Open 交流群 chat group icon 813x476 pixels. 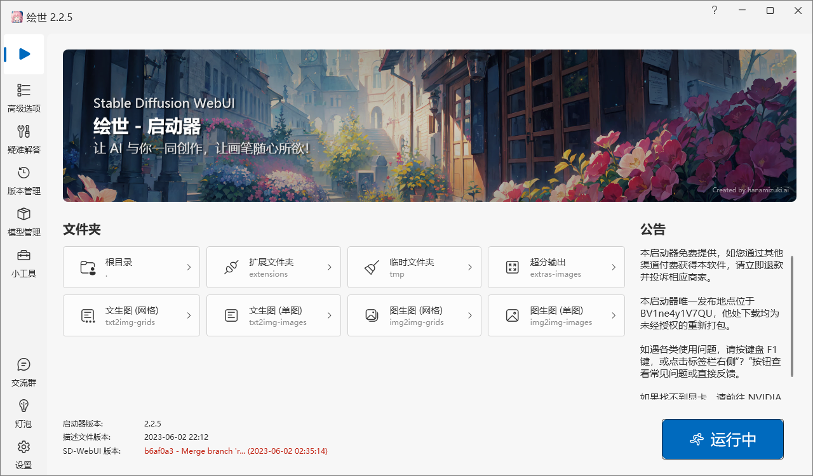pyautogui.click(x=24, y=364)
